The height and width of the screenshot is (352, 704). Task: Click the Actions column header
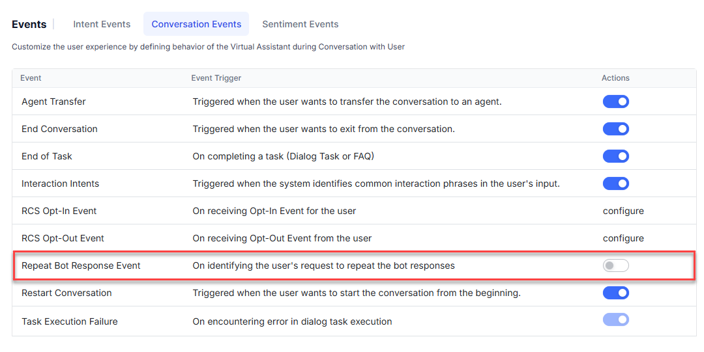click(615, 78)
